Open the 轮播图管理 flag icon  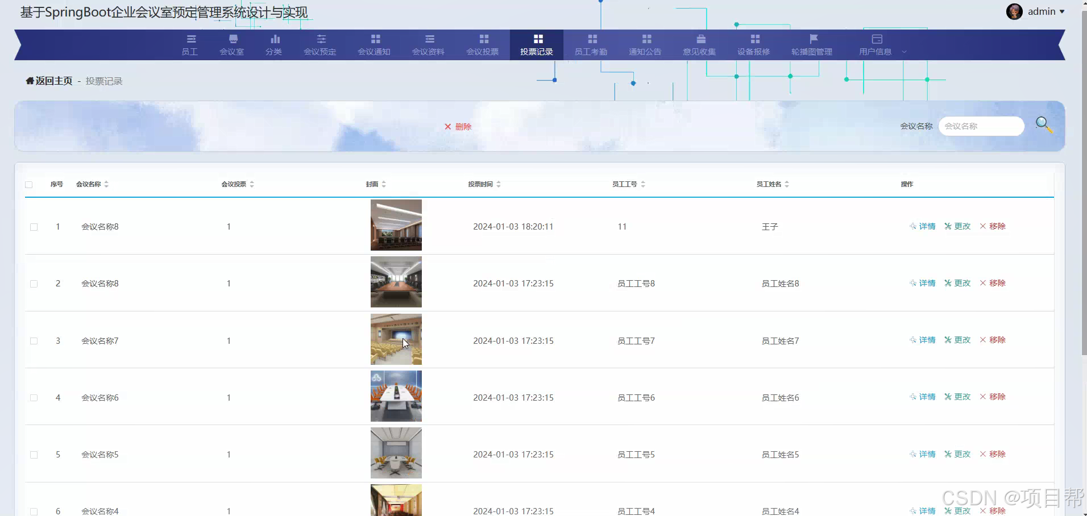click(814, 39)
